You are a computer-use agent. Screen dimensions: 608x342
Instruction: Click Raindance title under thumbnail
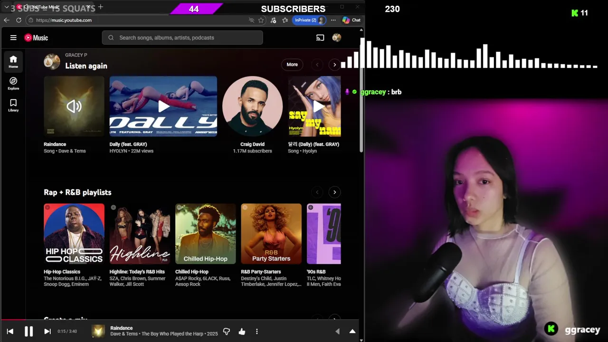point(55,144)
